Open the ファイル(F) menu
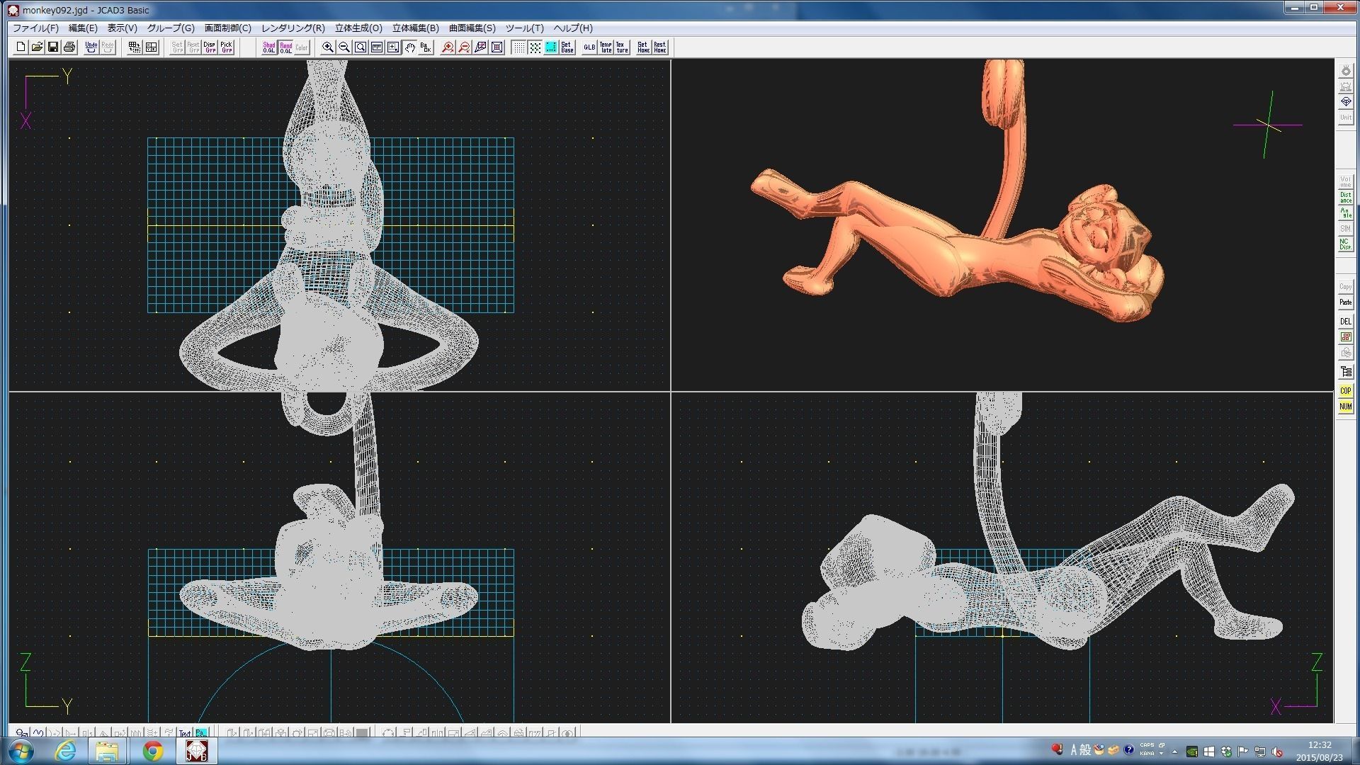This screenshot has width=1360, height=765. pyautogui.click(x=35, y=28)
